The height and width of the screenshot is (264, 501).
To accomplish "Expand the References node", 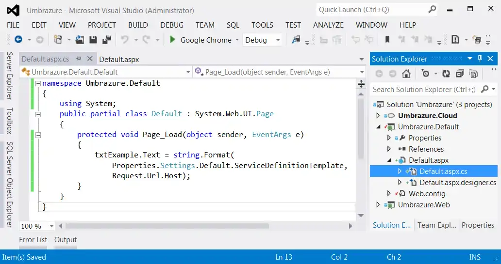I will [x=389, y=149].
